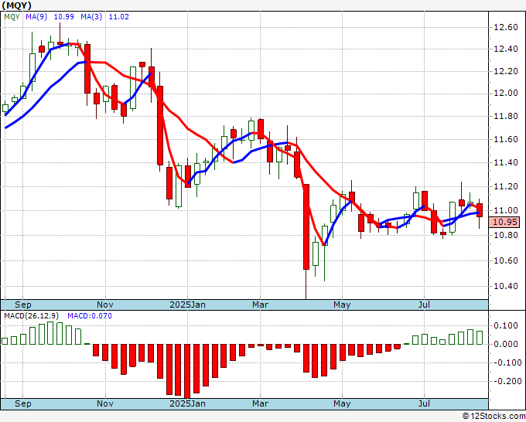The width and height of the screenshot is (526, 422).
Task: Click the Mar label on MACD axis
Action: tap(261, 403)
